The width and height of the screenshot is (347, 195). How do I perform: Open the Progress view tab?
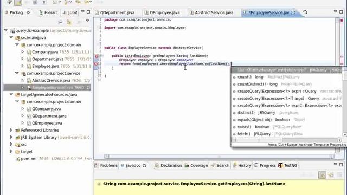265,165
